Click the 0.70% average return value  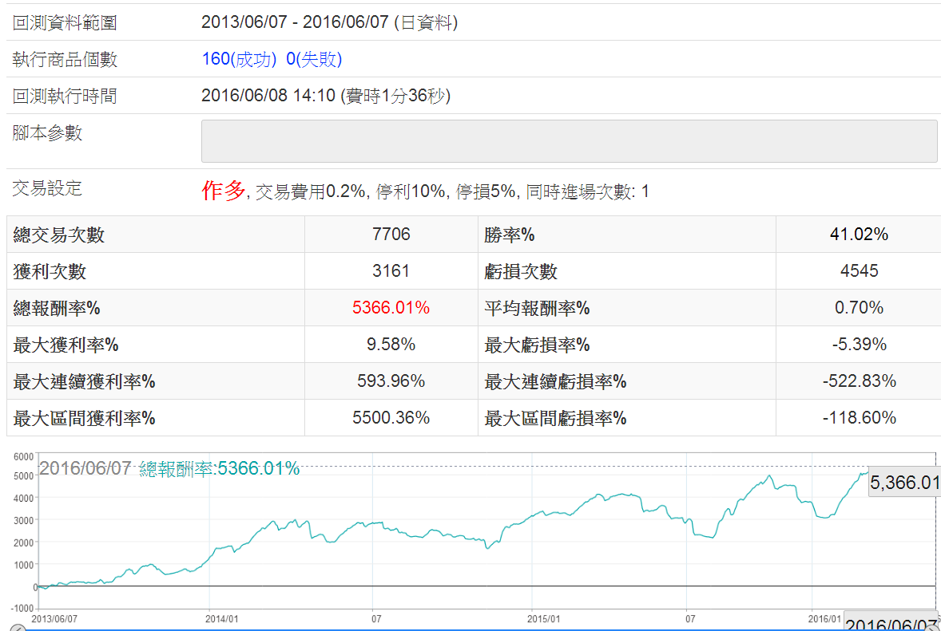click(x=859, y=308)
